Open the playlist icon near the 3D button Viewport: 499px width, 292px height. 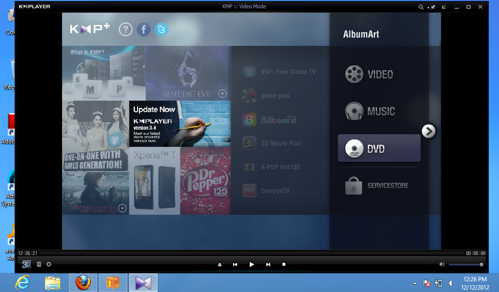[38, 264]
